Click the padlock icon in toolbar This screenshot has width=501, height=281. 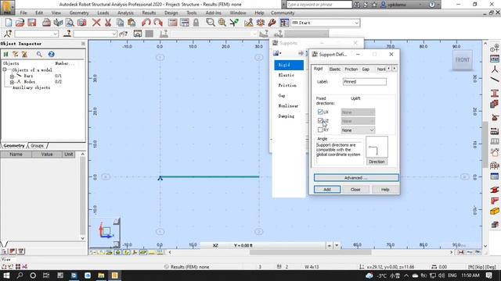196,23
